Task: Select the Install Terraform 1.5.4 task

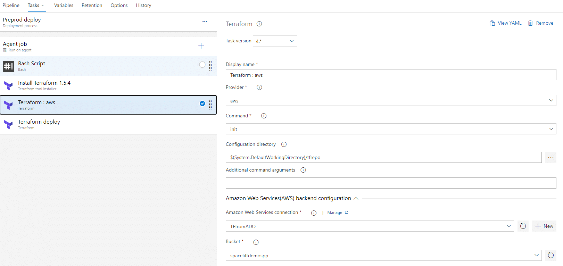Action: [108, 85]
